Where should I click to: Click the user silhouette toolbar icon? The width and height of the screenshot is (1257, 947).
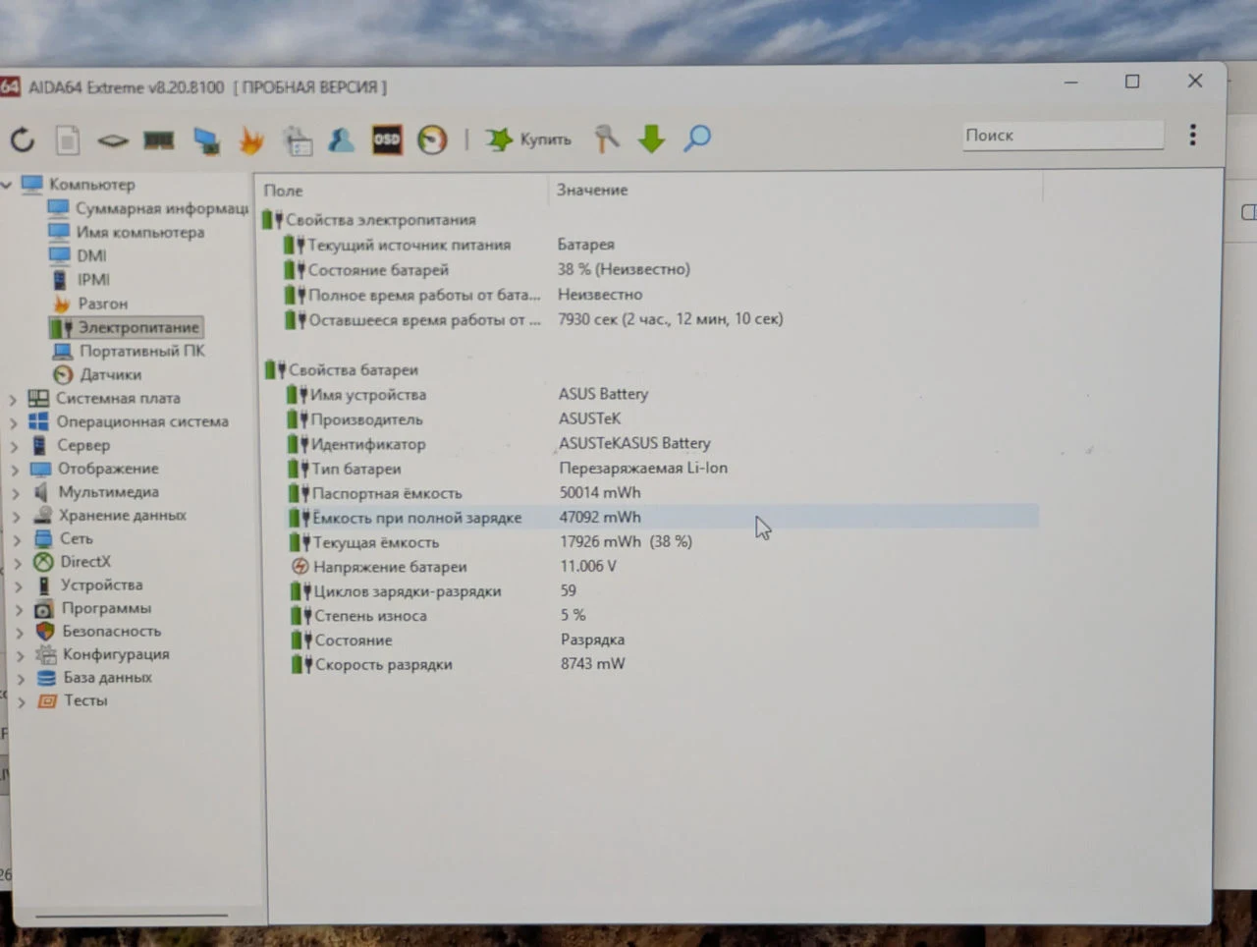click(x=341, y=140)
